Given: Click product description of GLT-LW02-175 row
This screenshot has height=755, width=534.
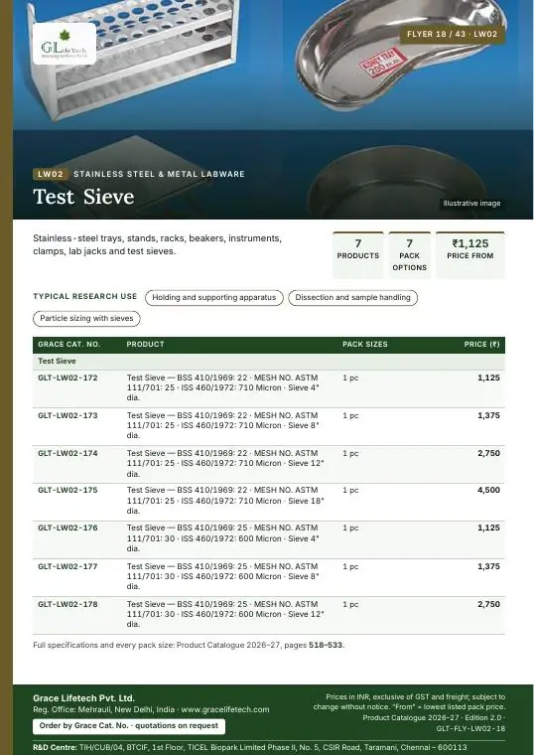Looking at the screenshot, I should click(225, 501).
